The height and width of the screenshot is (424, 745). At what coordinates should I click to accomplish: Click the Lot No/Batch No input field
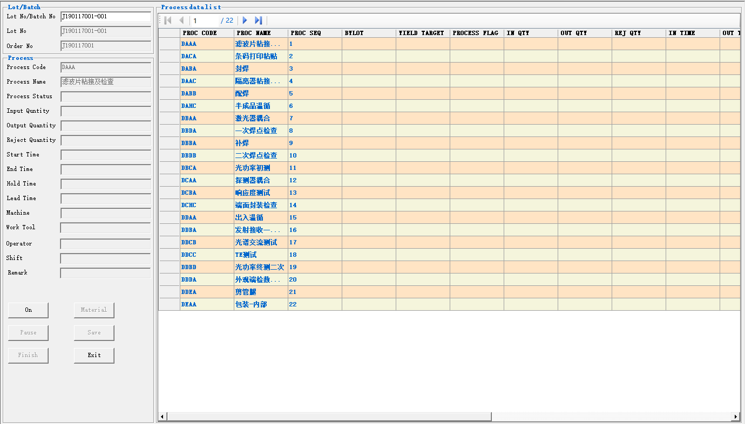click(x=105, y=17)
